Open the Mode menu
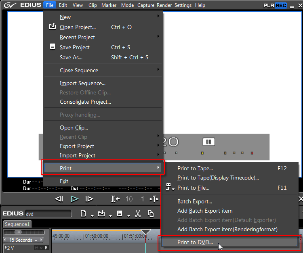This screenshot has height=253, width=303. (127, 5)
